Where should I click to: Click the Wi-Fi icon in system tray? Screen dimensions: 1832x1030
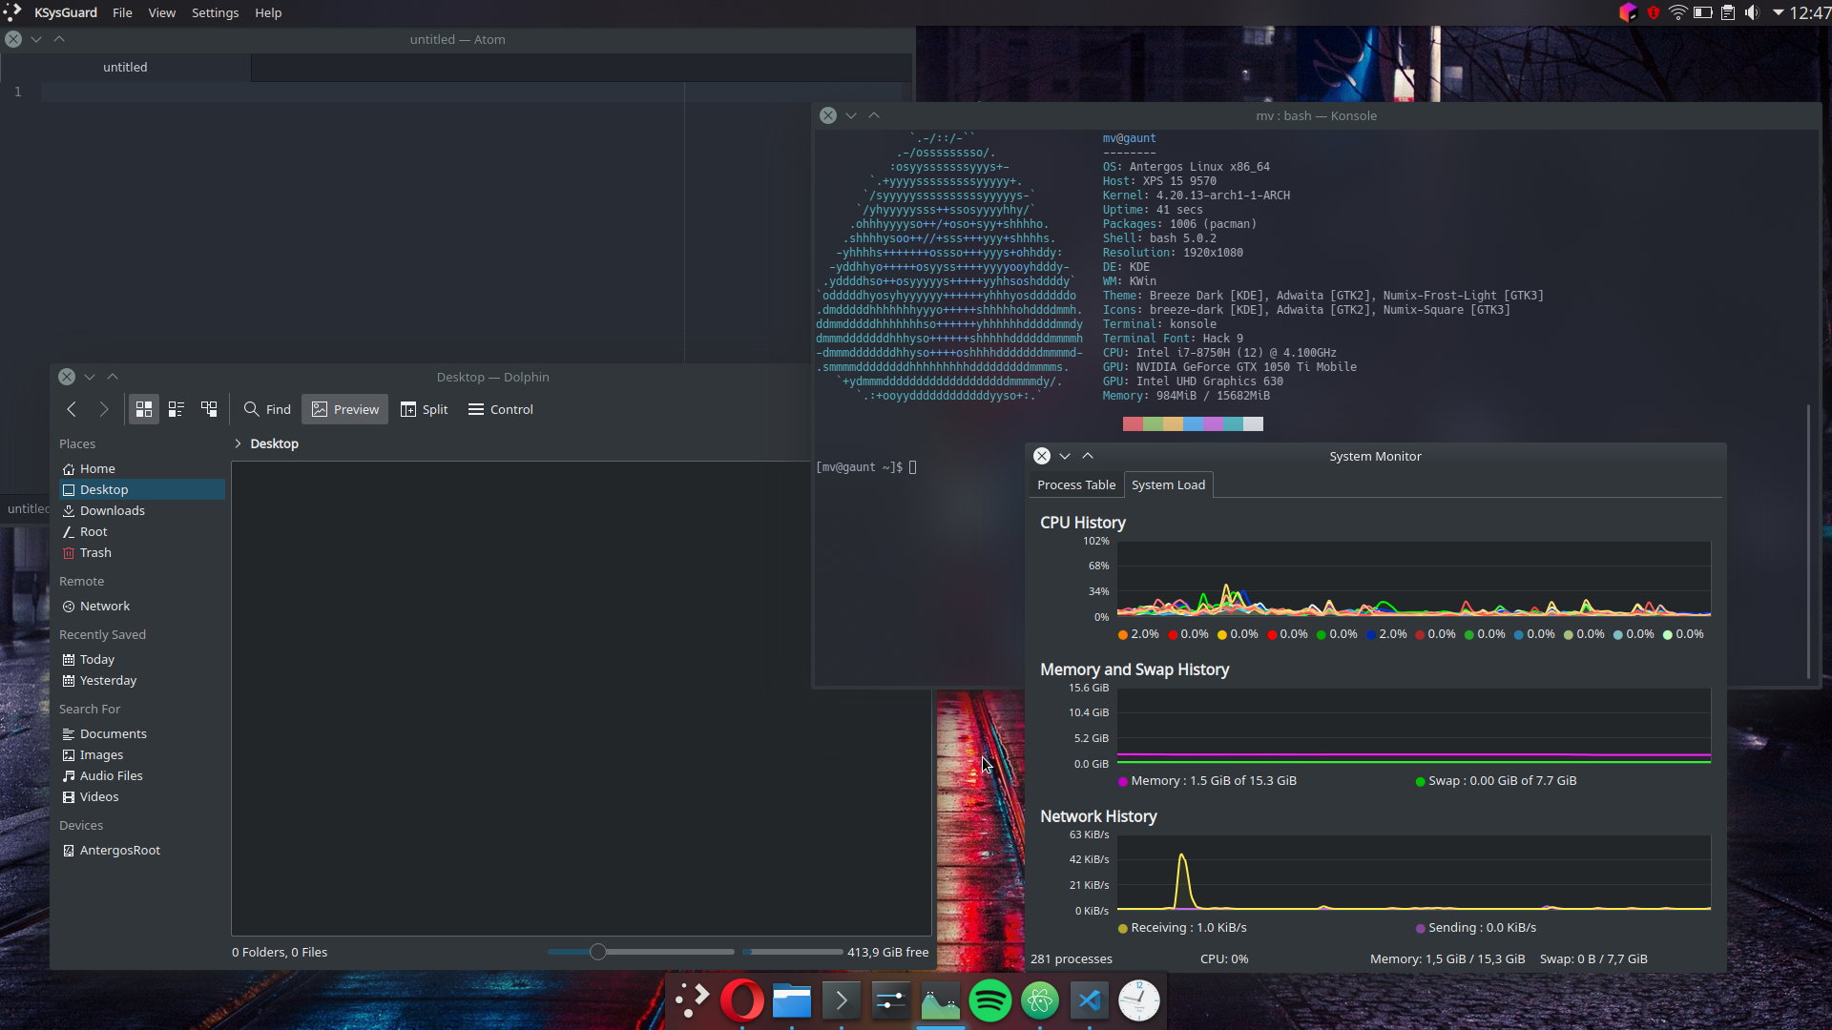(x=1677, y=12)
